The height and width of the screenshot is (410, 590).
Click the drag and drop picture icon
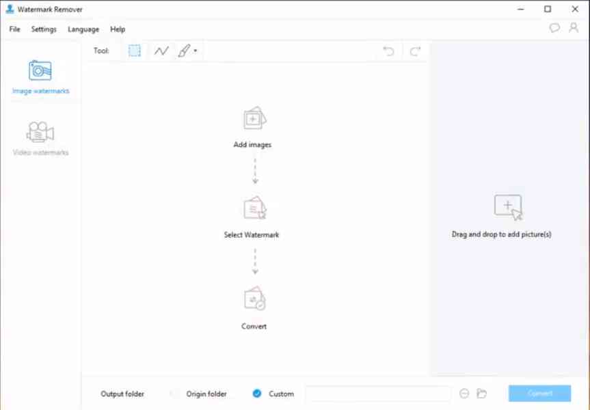(509, 207)
